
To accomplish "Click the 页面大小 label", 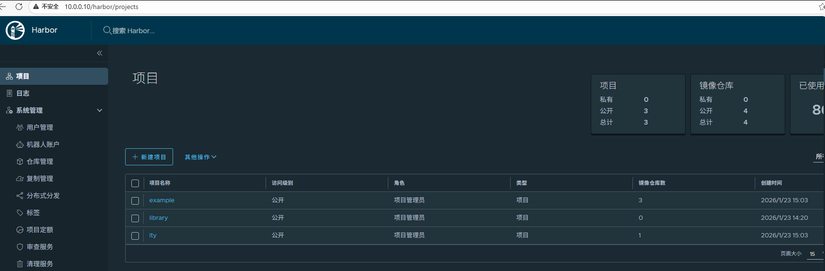I will (791, 254).
